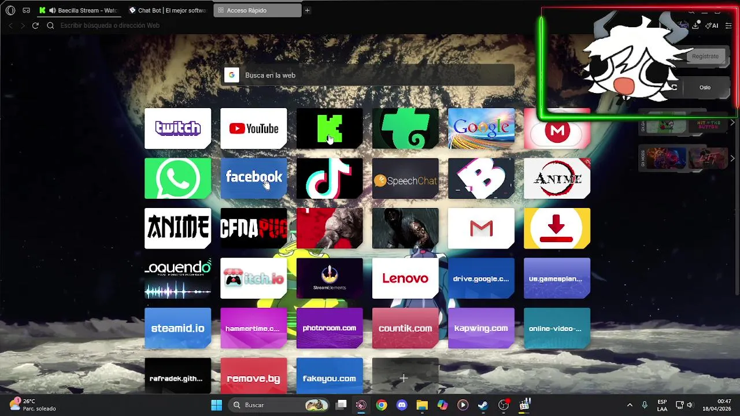Click the Regístrate button
Viewport: 740px width, 416px height.
(705, 56)
